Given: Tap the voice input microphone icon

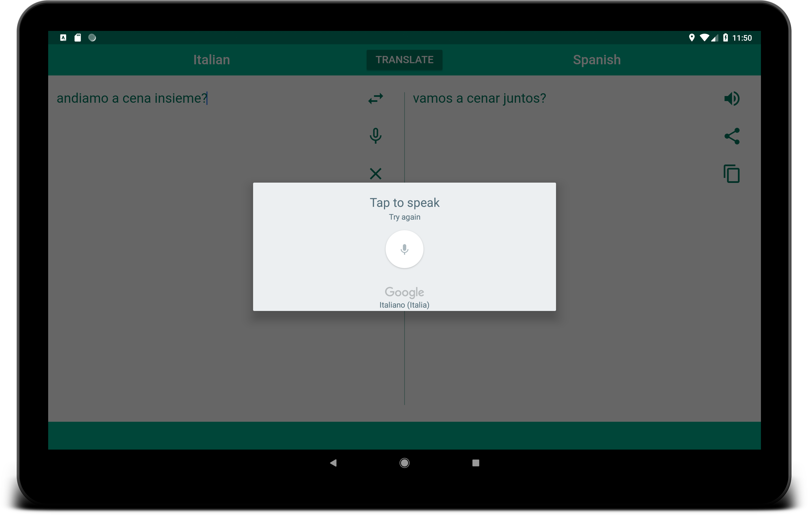Looking at the screenshot, I should 376,136.
